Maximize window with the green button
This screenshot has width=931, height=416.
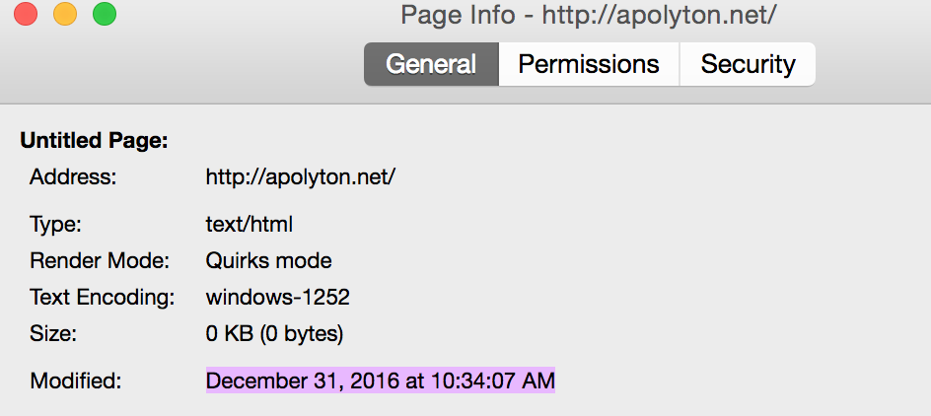pos(104,15)
